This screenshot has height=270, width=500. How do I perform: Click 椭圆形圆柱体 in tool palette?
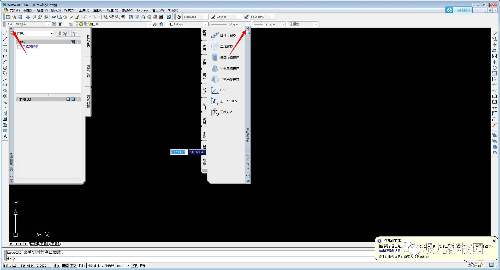pyautogui.click(x=225, y=57)
